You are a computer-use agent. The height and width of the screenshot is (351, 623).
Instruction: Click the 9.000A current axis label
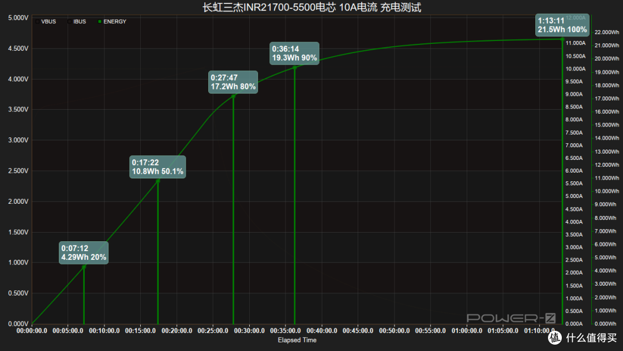574,94
